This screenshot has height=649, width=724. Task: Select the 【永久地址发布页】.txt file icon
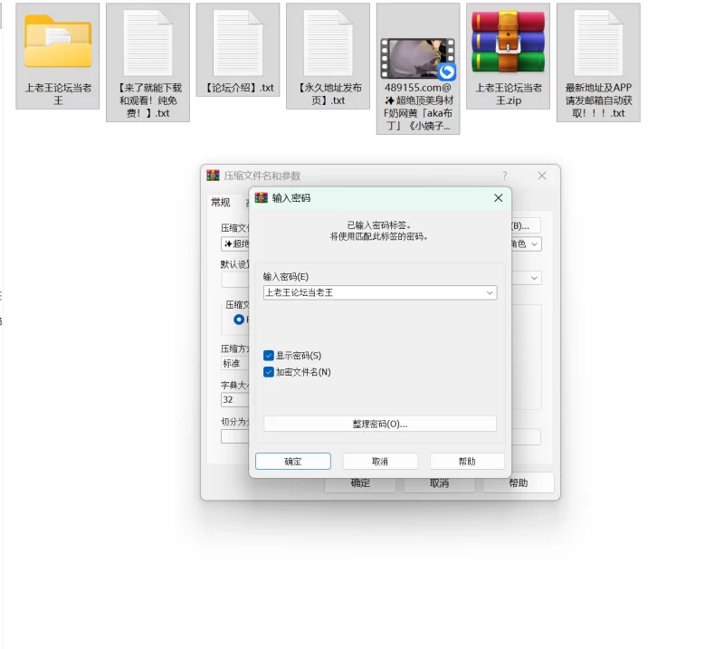328,42
